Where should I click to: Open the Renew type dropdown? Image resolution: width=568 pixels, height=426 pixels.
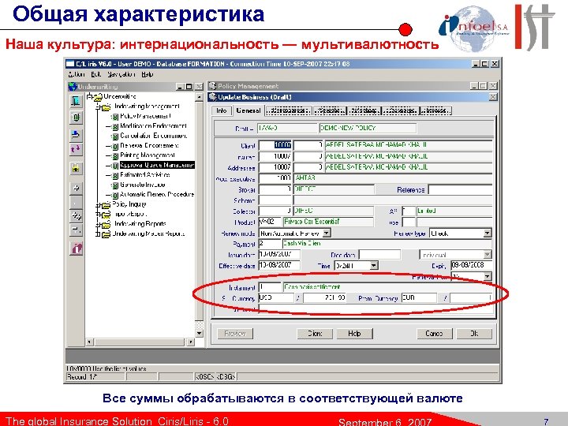[488, 234]
